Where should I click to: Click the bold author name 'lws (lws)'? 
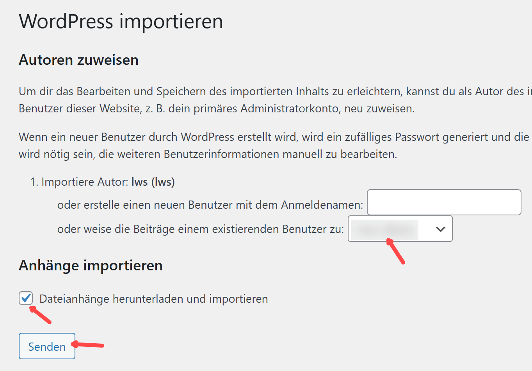click(153, 182)
